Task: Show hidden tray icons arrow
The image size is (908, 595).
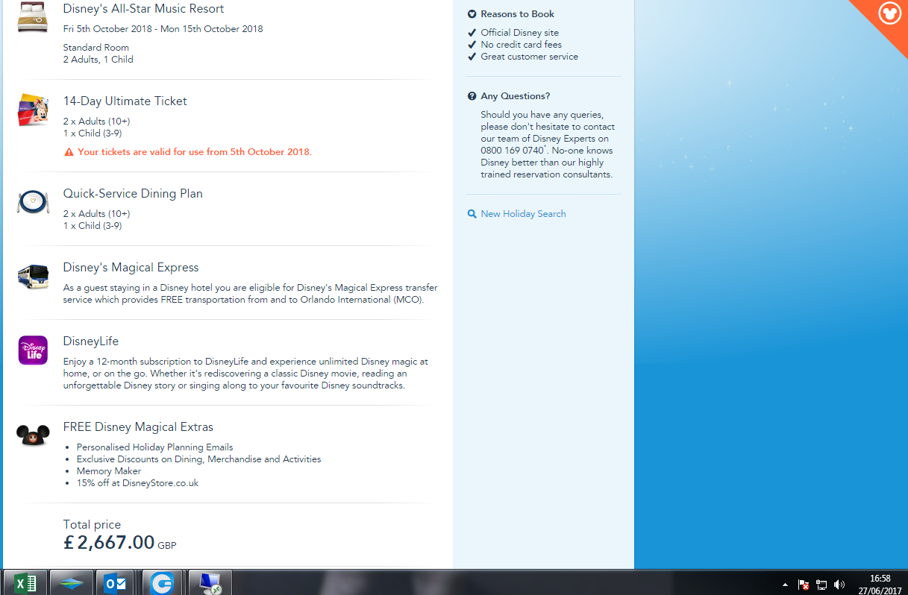Action: [786, 585]
